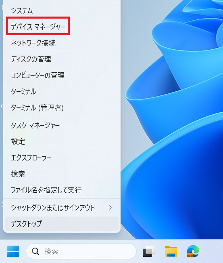
Task: Select デスクトップ menu entry
Action: coord(62,223)
